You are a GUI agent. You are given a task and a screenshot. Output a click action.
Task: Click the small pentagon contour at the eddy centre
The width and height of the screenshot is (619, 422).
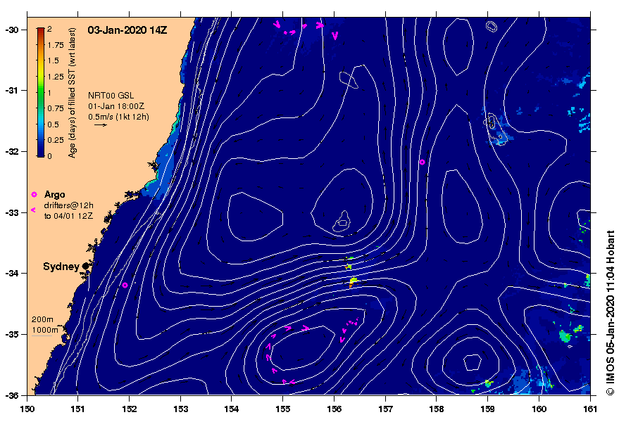coord(473,362)
